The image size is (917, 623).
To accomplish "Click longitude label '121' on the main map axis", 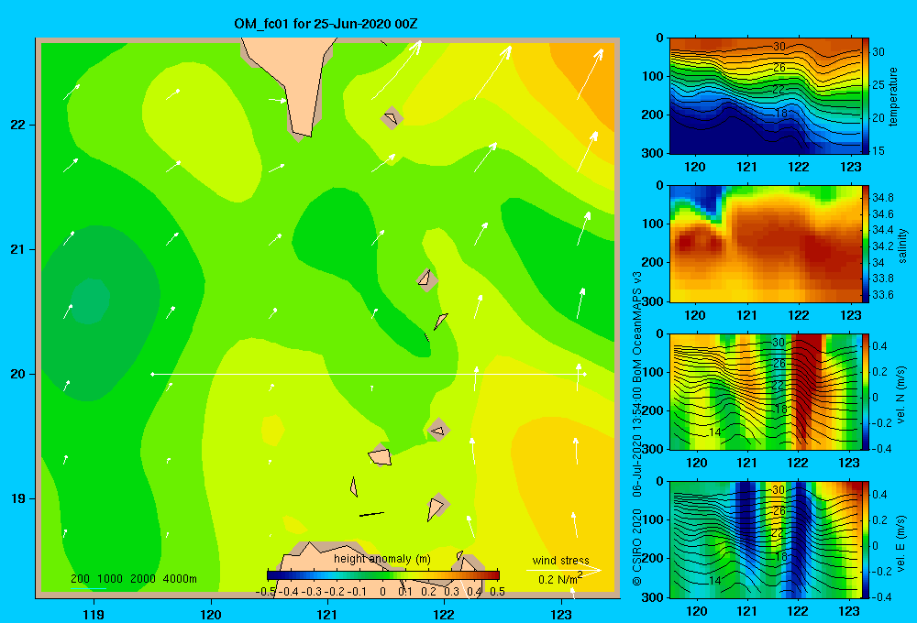I will pos(327,614).
